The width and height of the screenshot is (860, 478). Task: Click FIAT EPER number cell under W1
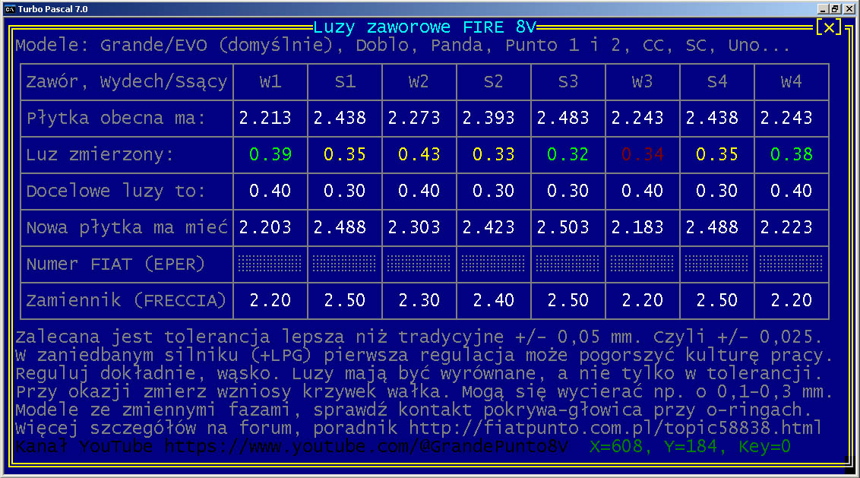(270, 264)
